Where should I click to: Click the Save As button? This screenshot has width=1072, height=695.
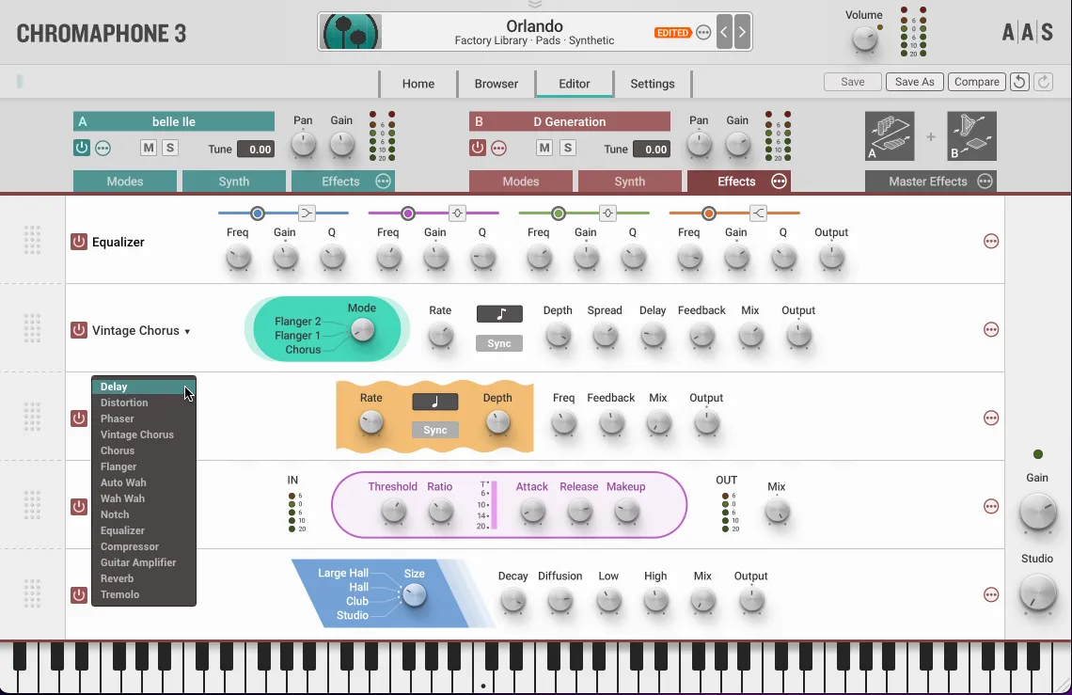pos(913,81)
